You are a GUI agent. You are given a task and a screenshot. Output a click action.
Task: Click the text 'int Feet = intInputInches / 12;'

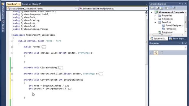pos(49,86)
